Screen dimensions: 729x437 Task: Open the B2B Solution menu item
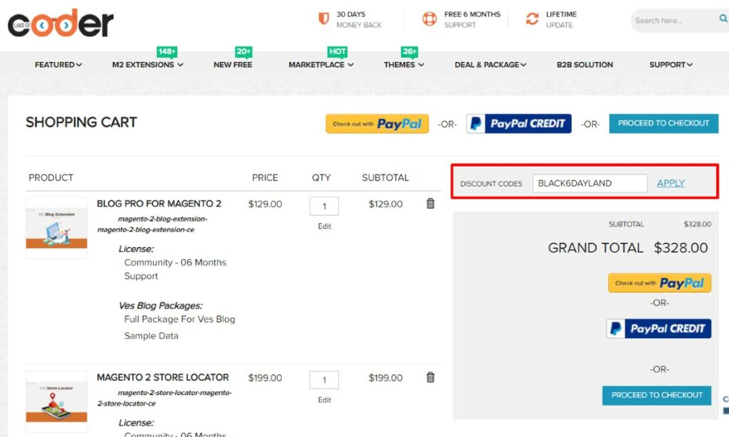point(584,65)
